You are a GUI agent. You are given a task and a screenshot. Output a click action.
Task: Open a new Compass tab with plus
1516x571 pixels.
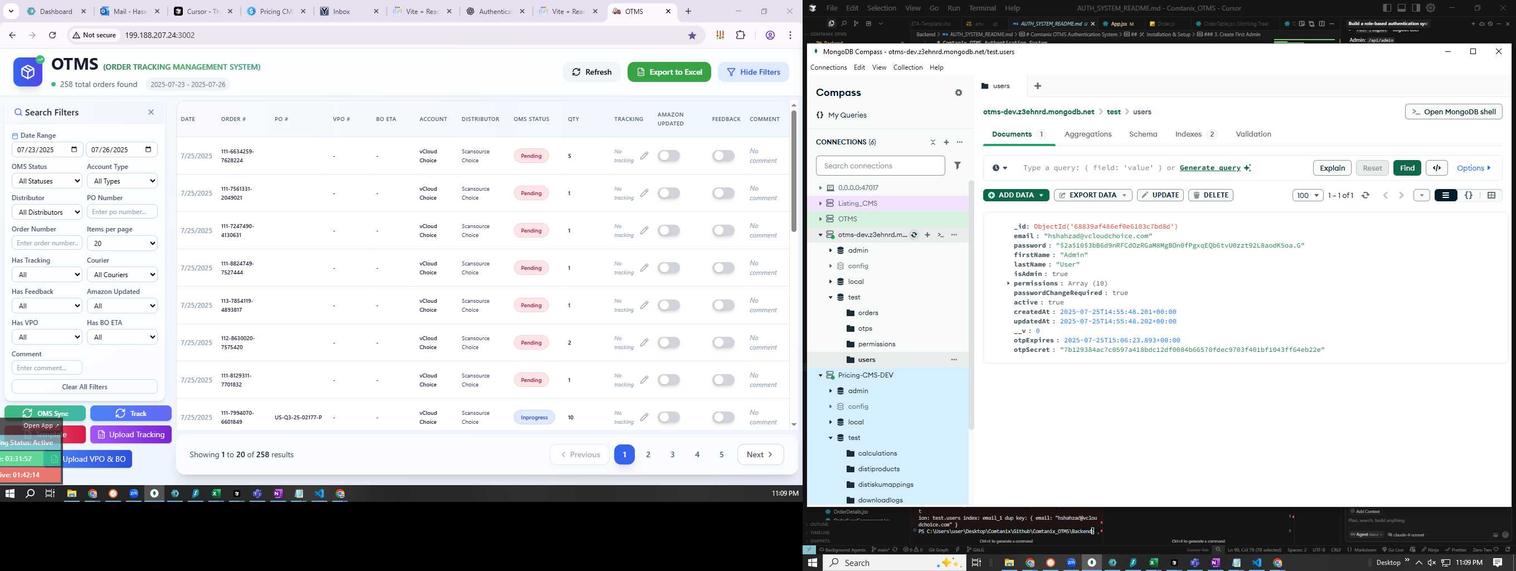(x=1038, y=86)
